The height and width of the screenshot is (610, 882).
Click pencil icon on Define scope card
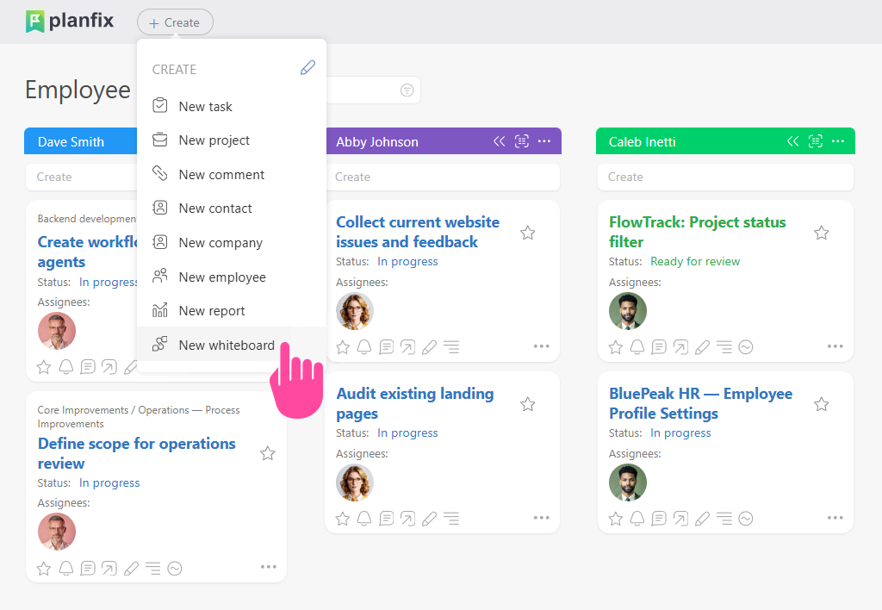(131, 569)
